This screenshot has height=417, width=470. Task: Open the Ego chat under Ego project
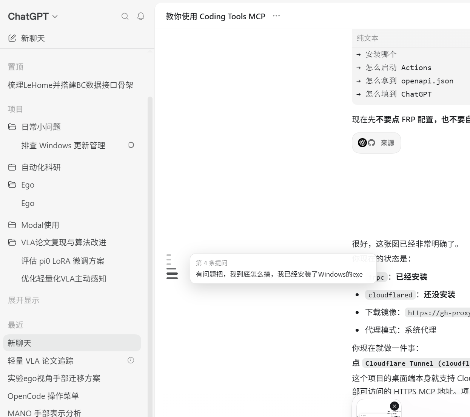(x=28, y=203)
